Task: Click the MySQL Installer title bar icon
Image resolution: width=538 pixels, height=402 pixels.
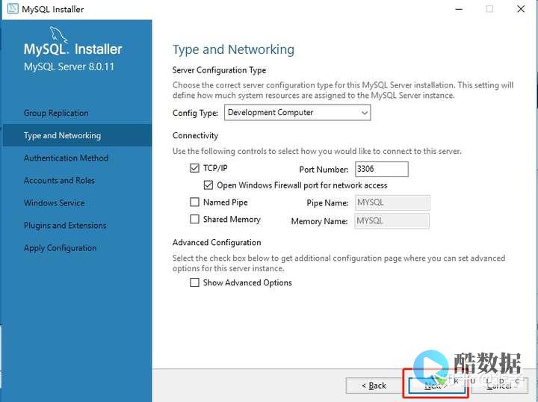Action: [x=13, y=8]
